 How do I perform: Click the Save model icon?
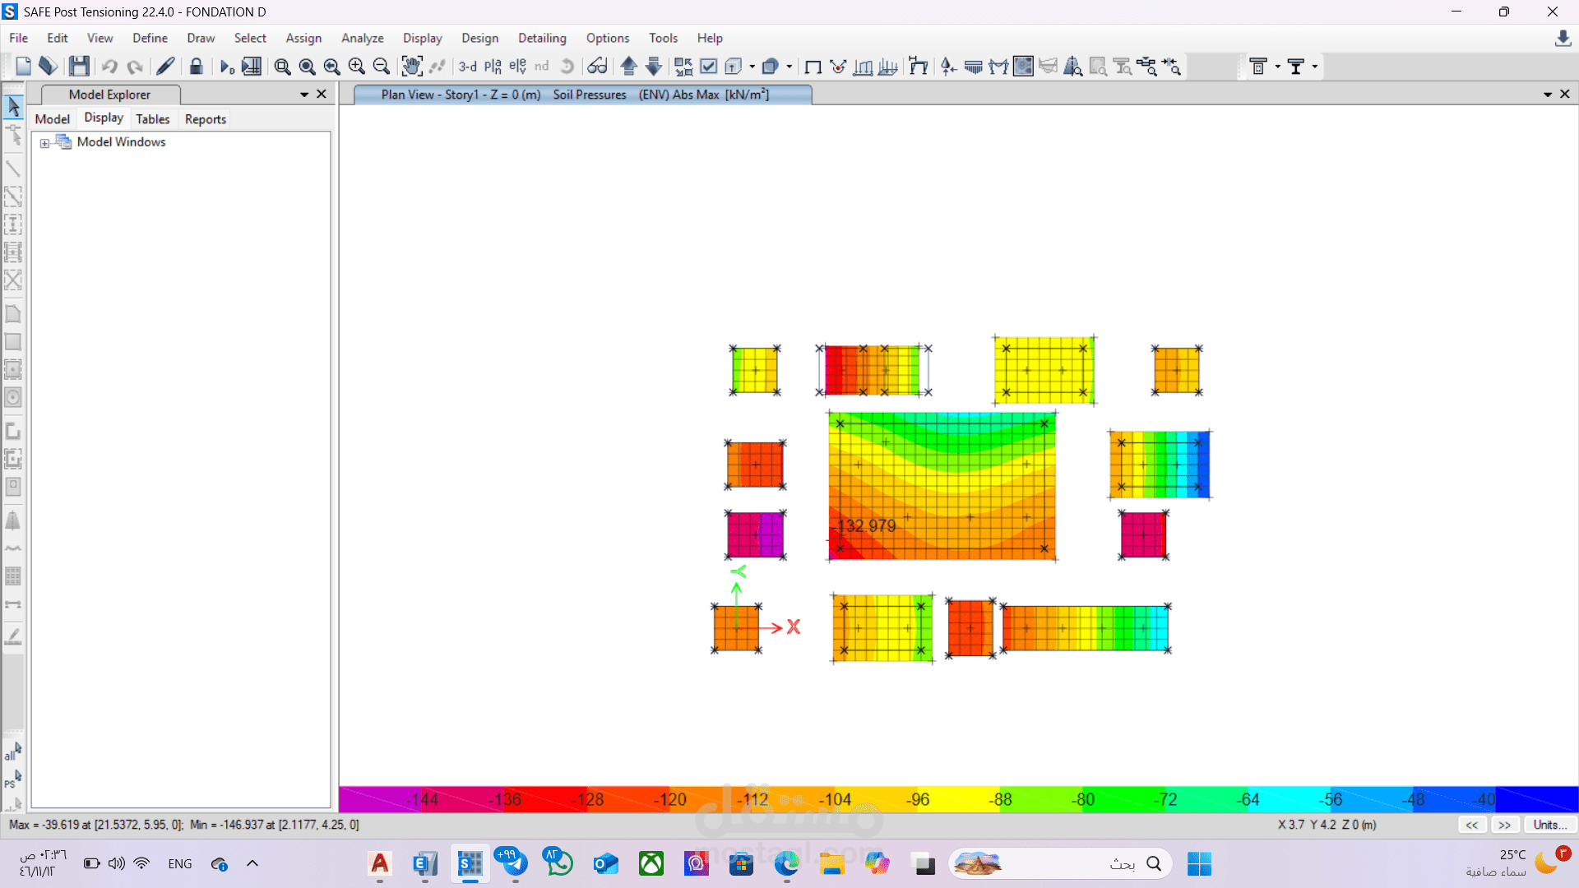point(79,67)
